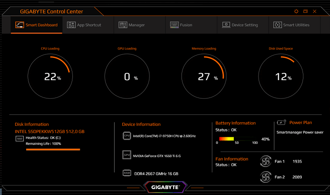
Task: Click the battery 40% value
Action: pyautogui.click(x=265, y=139)
